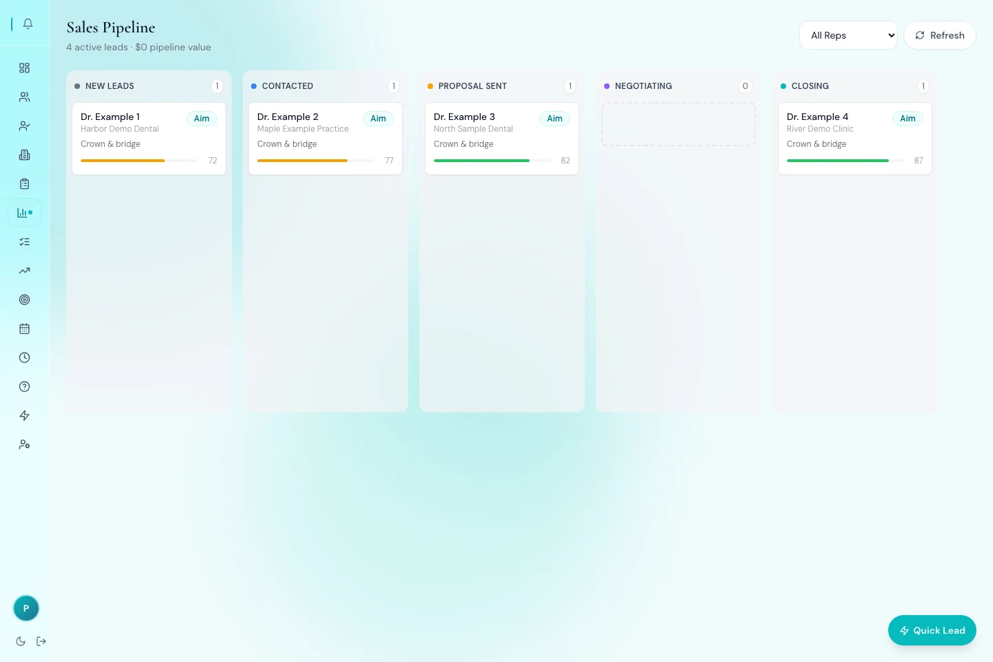Open the target goals icon in sidebar
This screenshot has width=993, height=662.
[25, 299]
